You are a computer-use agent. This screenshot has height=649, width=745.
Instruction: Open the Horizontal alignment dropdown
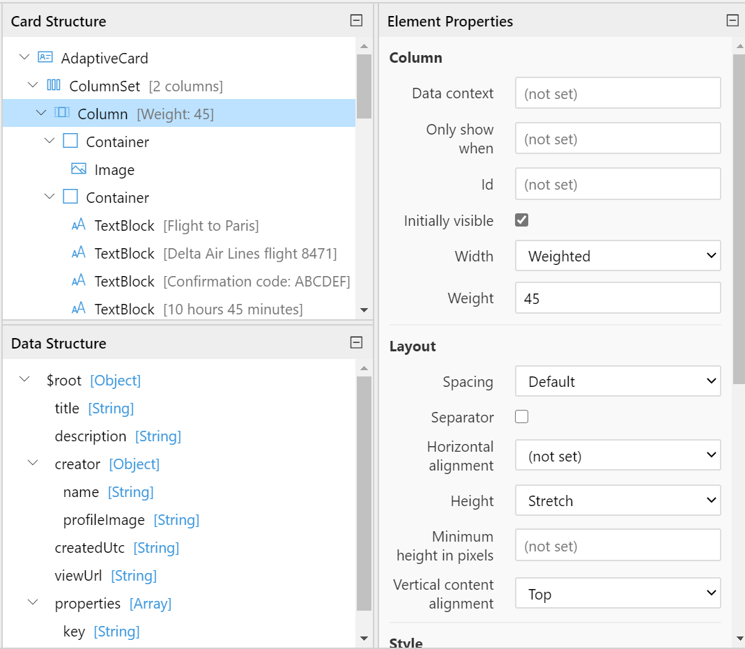click(617, 455)
